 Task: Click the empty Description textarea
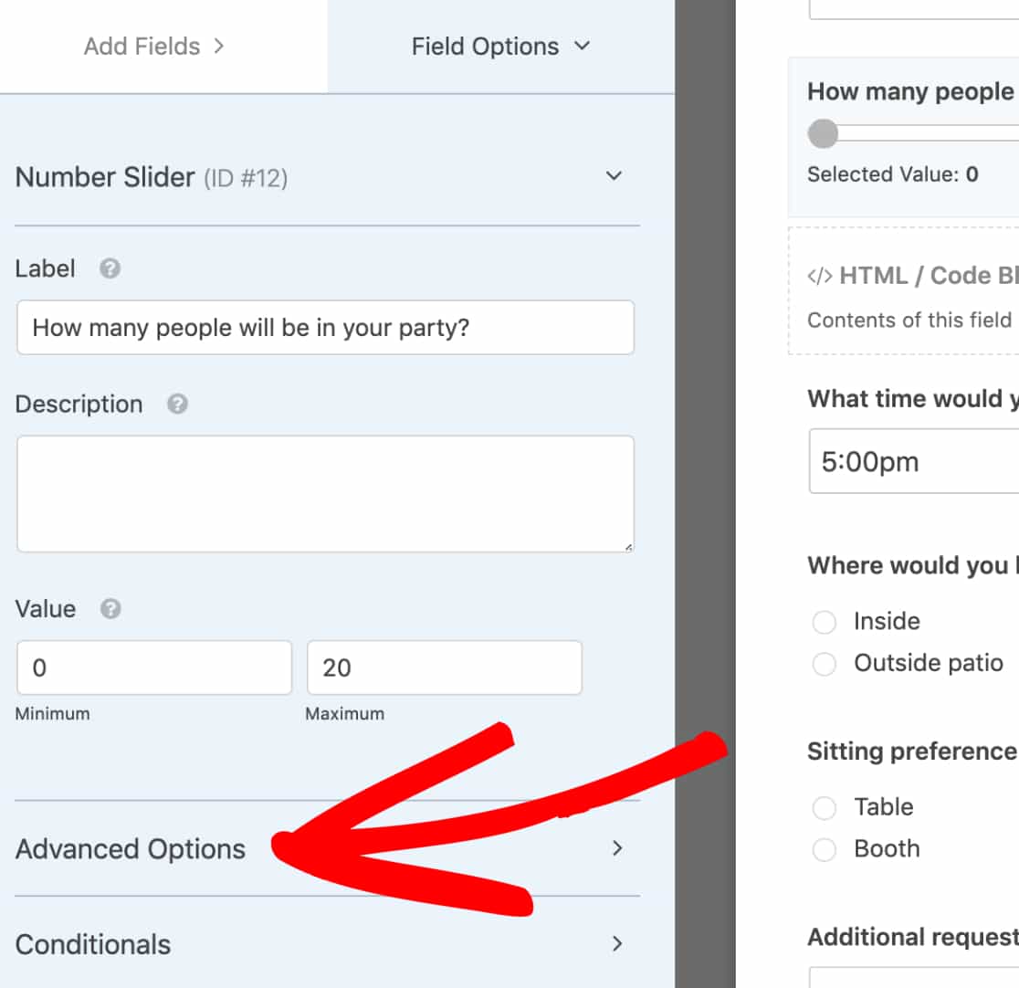pyautogui.click(x=325, y=493)
